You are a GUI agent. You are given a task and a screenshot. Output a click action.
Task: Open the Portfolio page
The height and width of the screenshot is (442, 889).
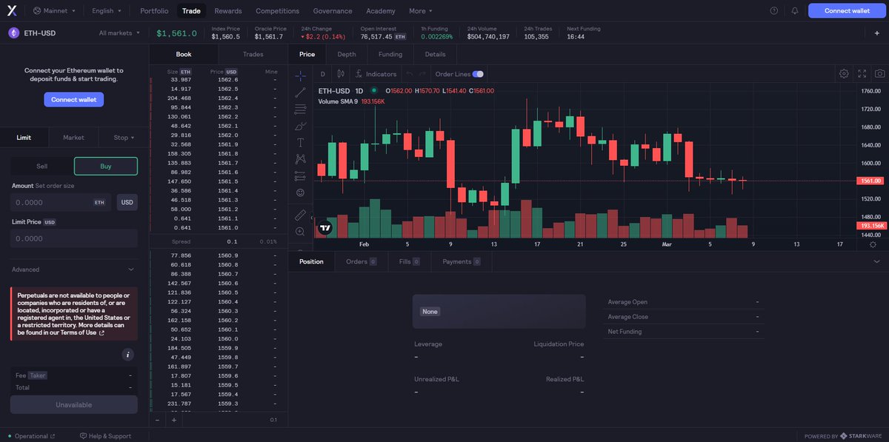point(154,11)
